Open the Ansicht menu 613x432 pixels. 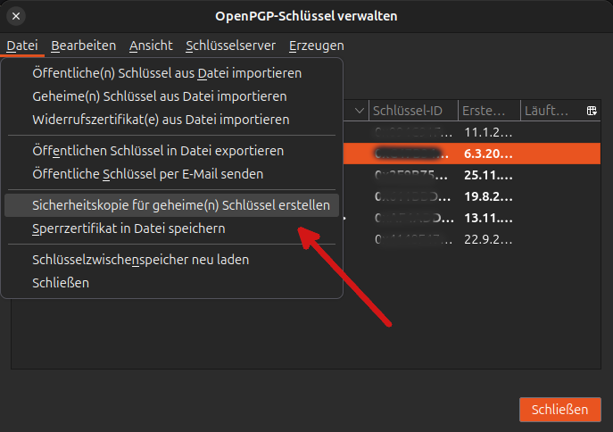pyautogui.click(x=151, y=46)
